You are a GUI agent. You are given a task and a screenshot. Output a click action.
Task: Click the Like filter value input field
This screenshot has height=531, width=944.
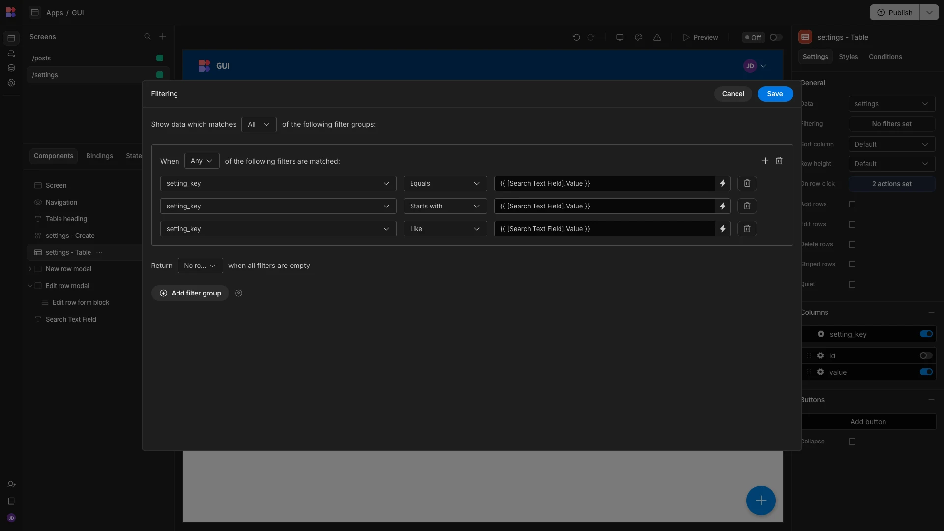(x=604, y=229)
